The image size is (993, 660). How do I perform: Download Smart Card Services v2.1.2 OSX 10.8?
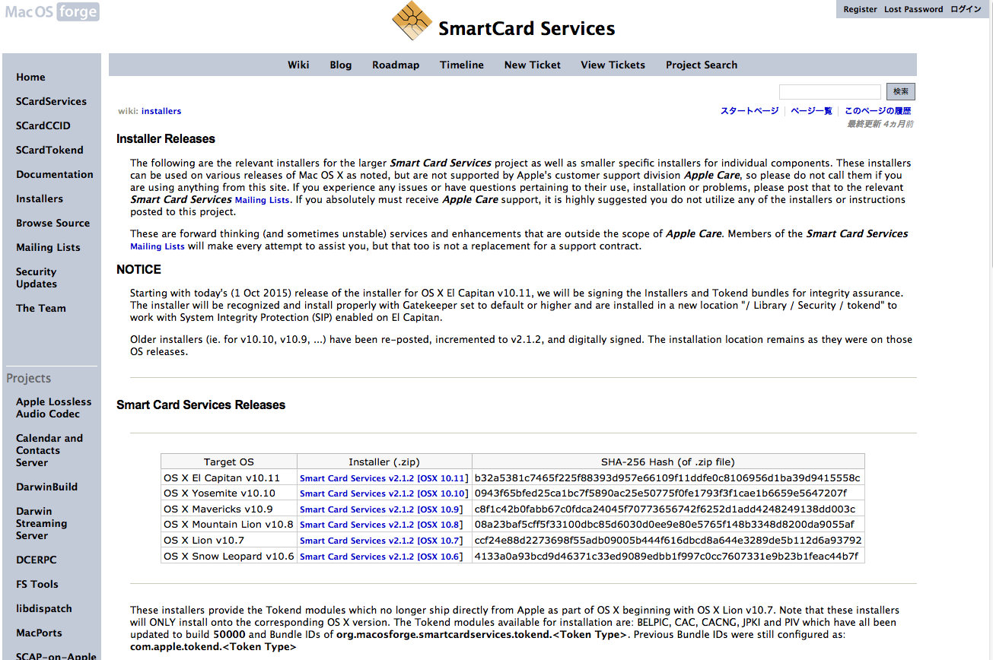point(380,525)
